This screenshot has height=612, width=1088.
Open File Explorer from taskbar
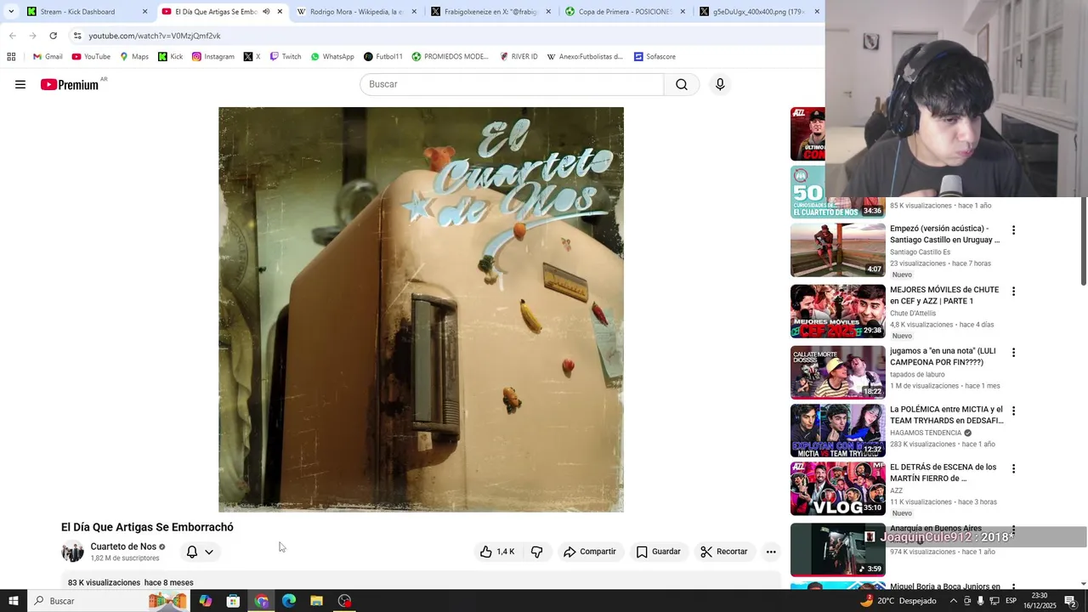tap(316, 601)
